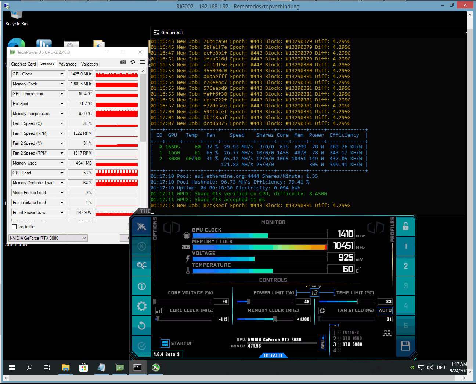Expand the Board Power Draw dropdown
Image resolution: width=476 pixels, height=384 pixels.
click(x=62, y=213)
